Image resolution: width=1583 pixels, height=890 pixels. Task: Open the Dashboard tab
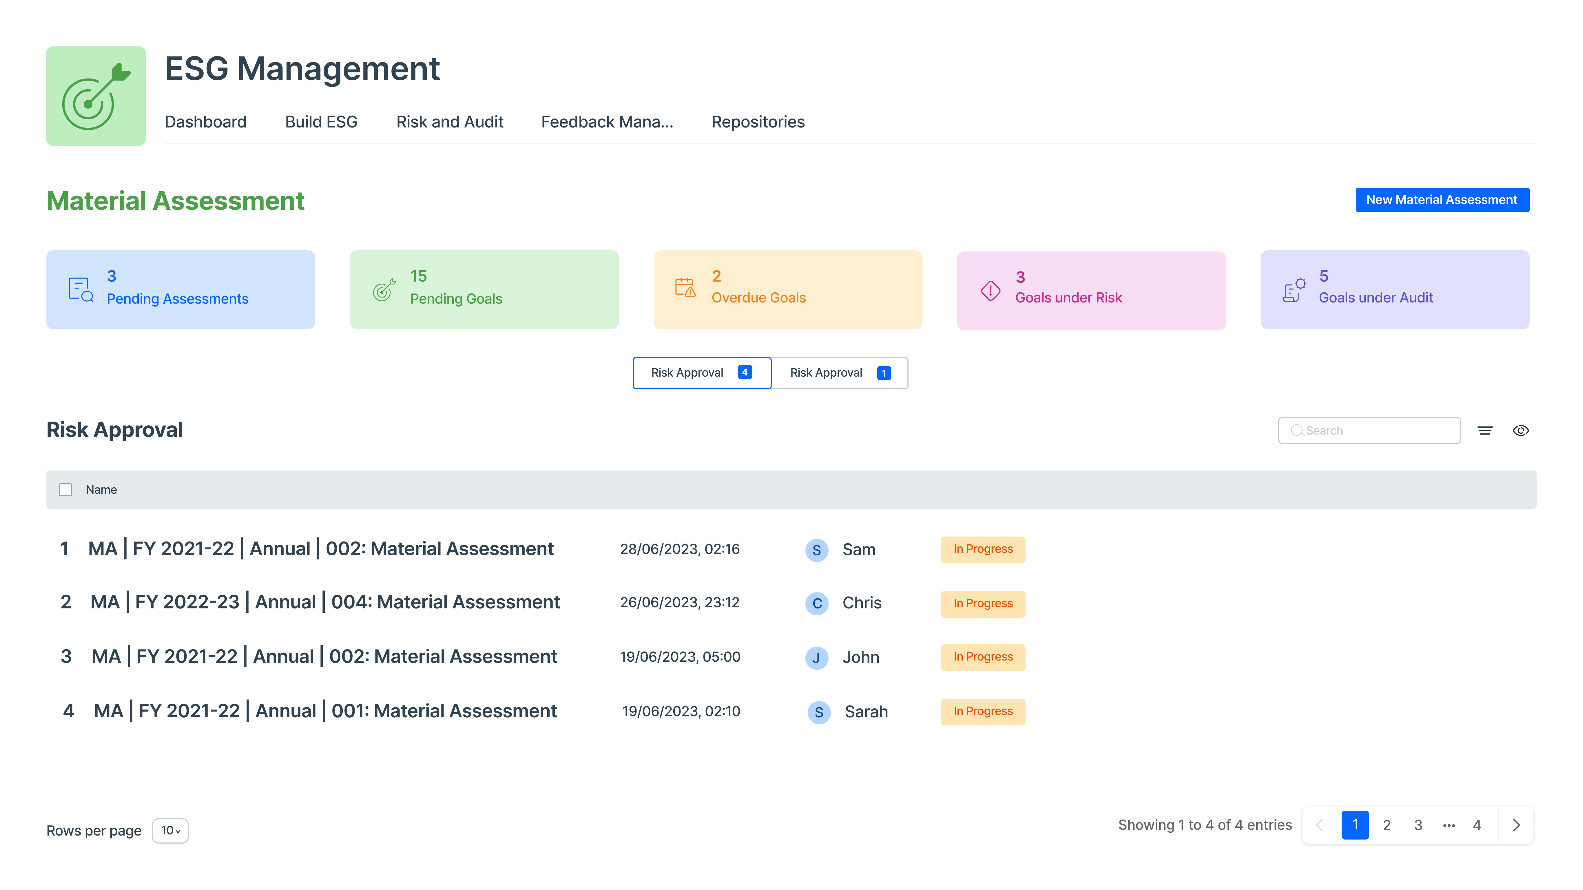click(x=205, y=122)
